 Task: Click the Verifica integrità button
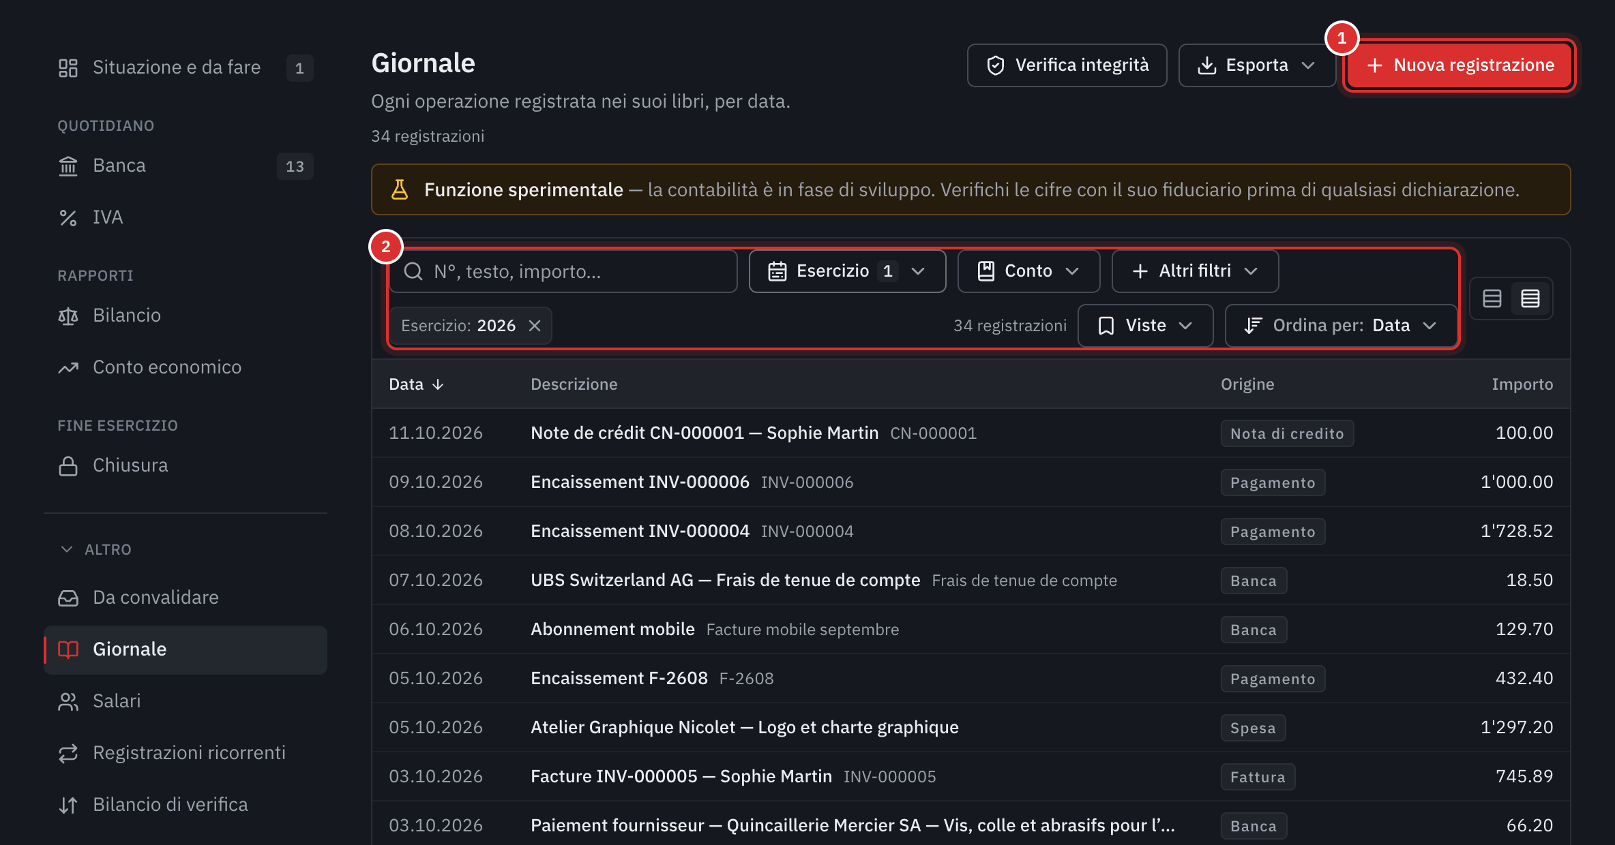coord(1067,65)
